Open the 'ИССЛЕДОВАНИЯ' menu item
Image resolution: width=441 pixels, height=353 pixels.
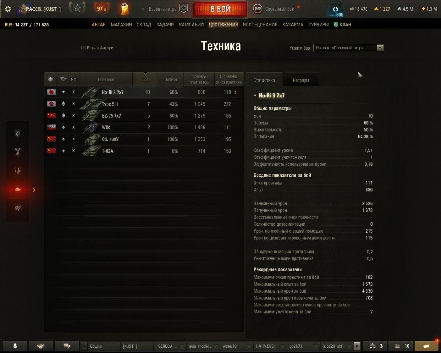pyautogui.click(x=260, y=25)
